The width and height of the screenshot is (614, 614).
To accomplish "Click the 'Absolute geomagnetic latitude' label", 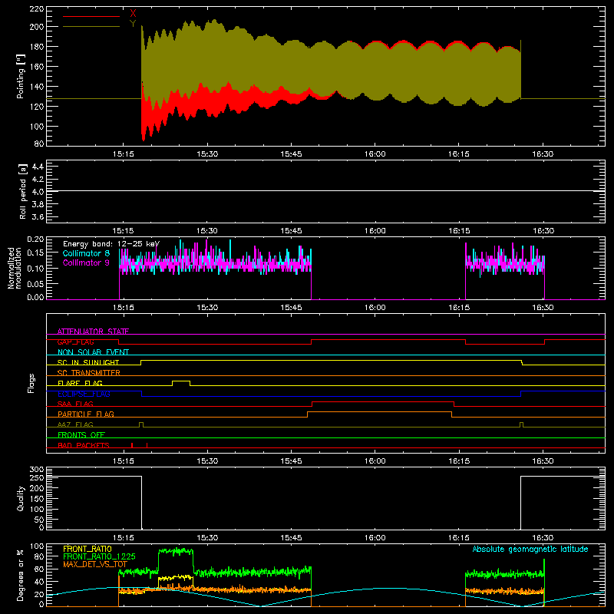I will (x=530, y=549).
